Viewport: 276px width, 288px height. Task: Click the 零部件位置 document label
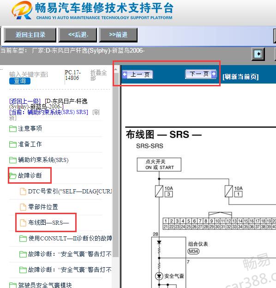tap(43, 207)
